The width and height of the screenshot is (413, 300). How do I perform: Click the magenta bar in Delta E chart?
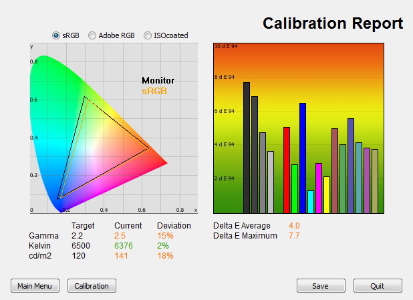(x=319, y=188)
